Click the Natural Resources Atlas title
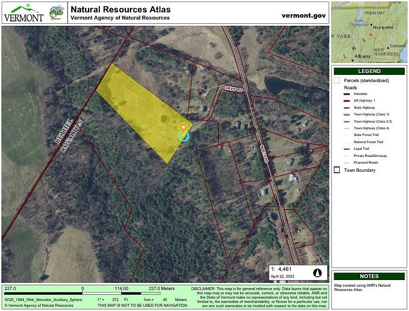Image resolution: width=409 pixels, height=311 pixels. click(120, 10)
